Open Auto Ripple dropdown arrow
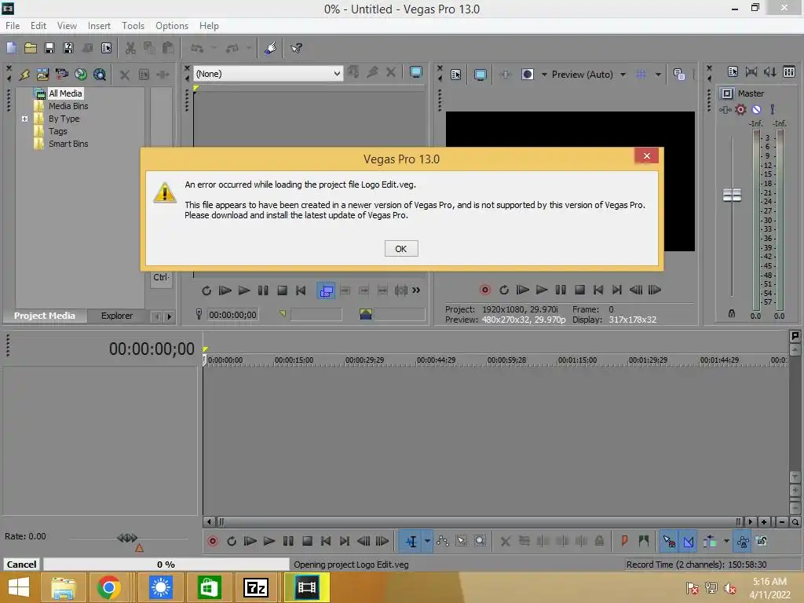804x603 pixels. coord(726,541)
